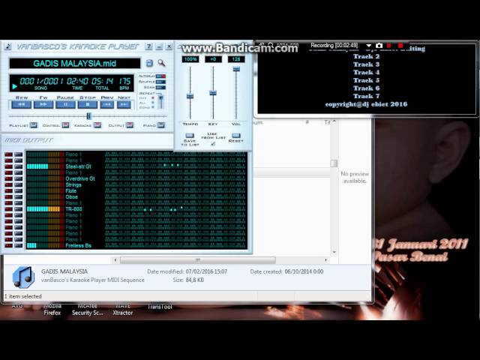Click the GADIS MALAYSIA.mid title display
This screenshot has width=480, height=360.
pos(75,63)
